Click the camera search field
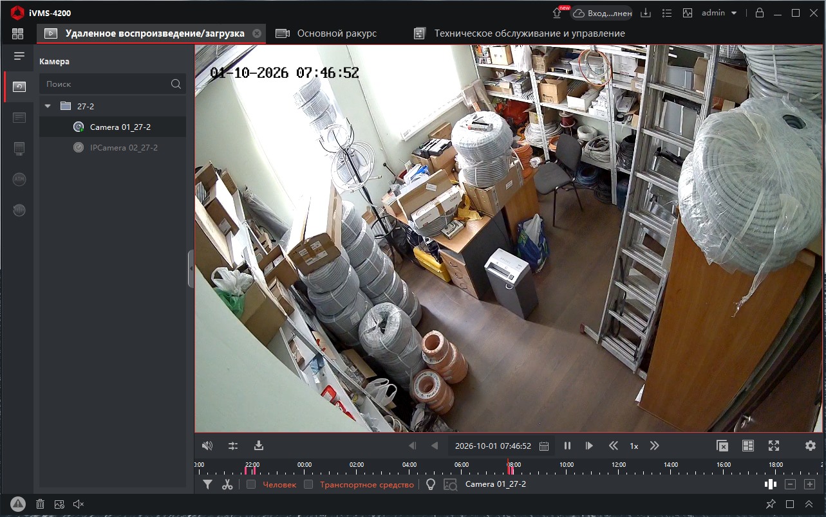 [x=113, y=84]
